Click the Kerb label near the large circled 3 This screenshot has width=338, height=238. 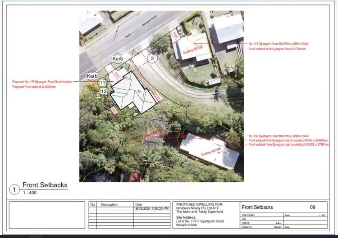(x=118, y=58)
